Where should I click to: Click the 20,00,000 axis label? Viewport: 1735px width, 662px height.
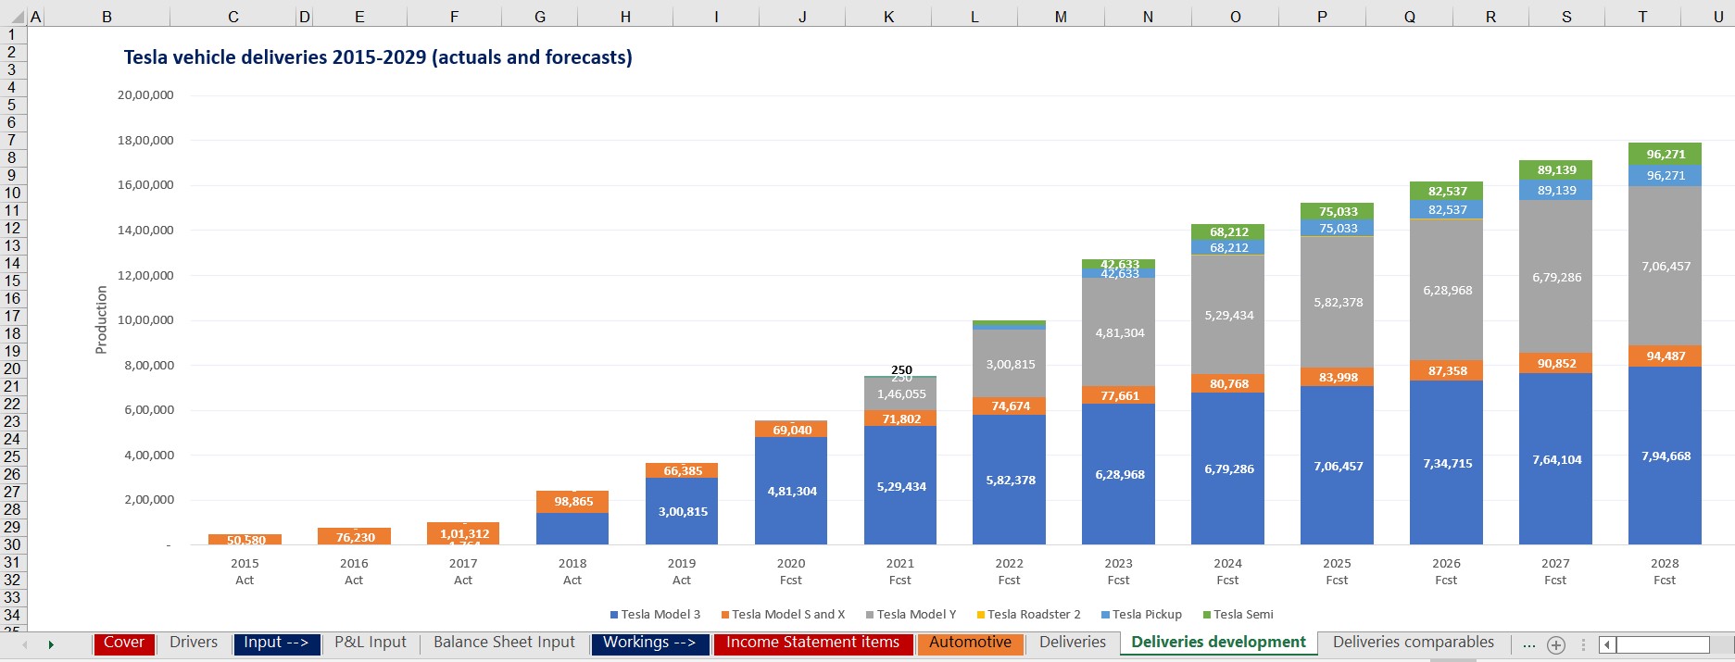145,94
